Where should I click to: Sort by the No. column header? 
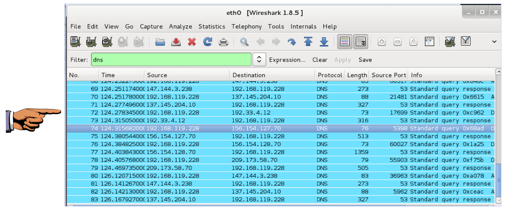[x=83, y=75]
